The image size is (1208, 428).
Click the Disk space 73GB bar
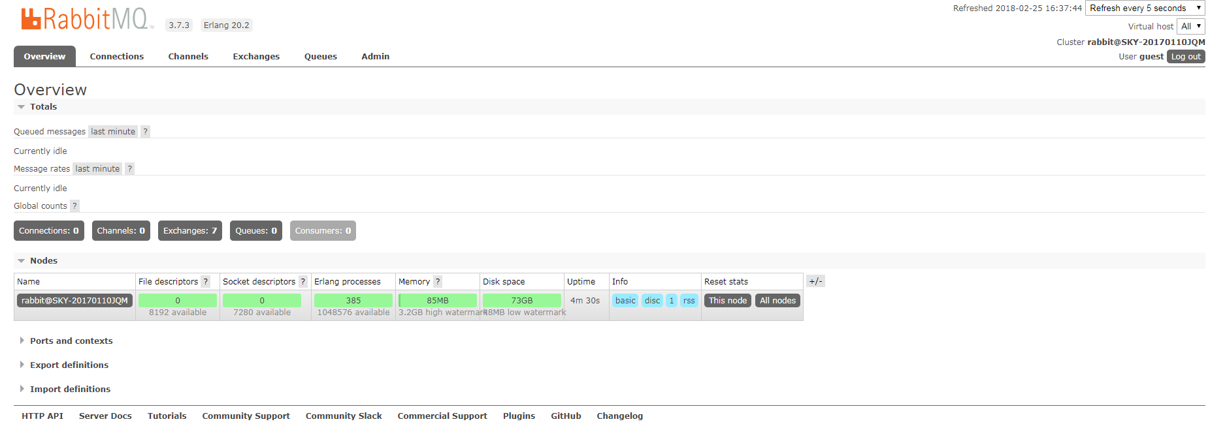[522, 301]
